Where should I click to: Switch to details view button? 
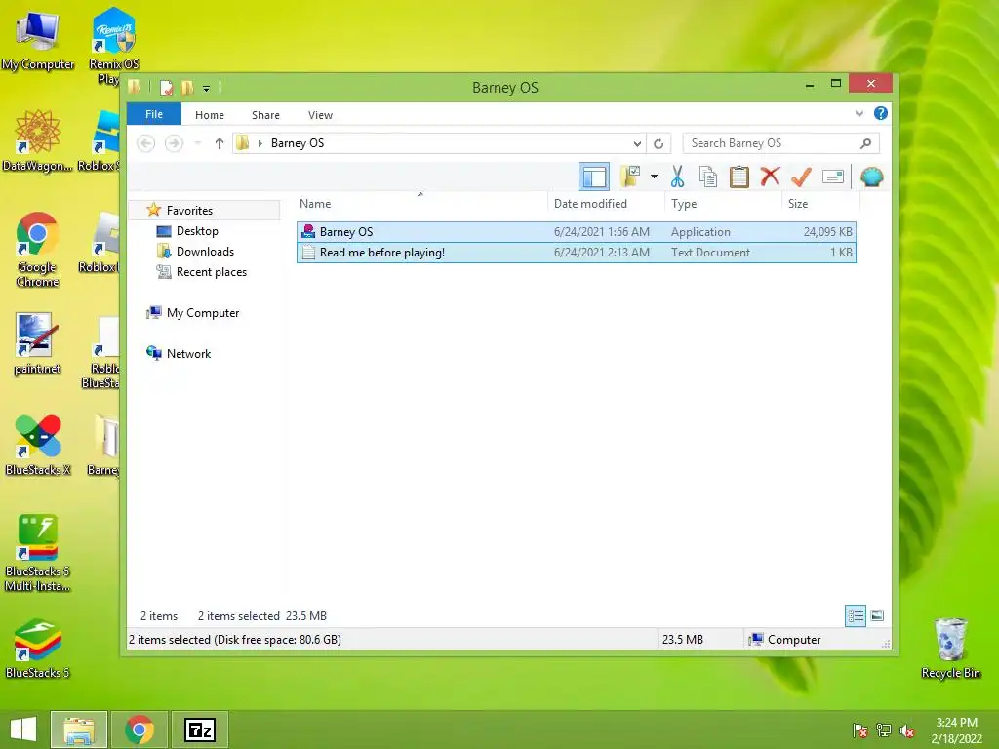855,615
